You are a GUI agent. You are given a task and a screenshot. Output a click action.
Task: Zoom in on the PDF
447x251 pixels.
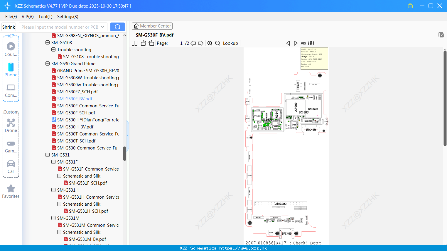(210, 43)
